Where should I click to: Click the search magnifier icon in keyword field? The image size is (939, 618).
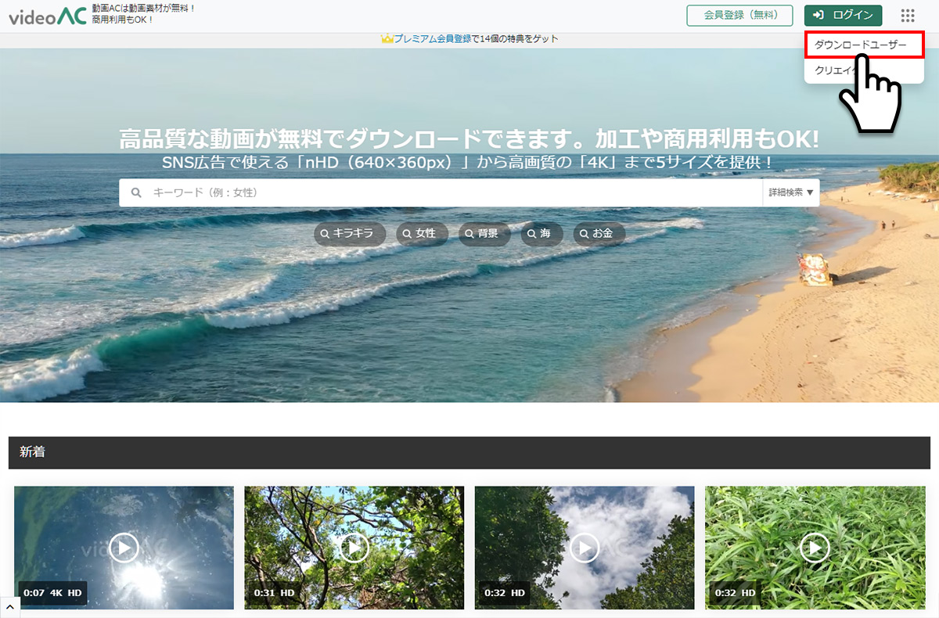pos(136,192)
